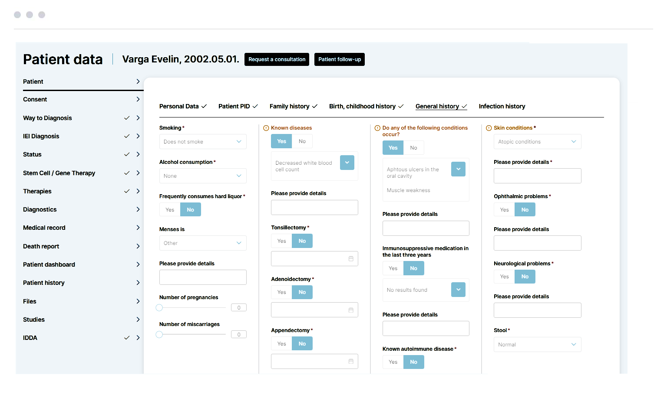This screenshot has width=667, height=411.
Task: Click the Adenoidectomy date calendar icon
Action: [351, 310]
